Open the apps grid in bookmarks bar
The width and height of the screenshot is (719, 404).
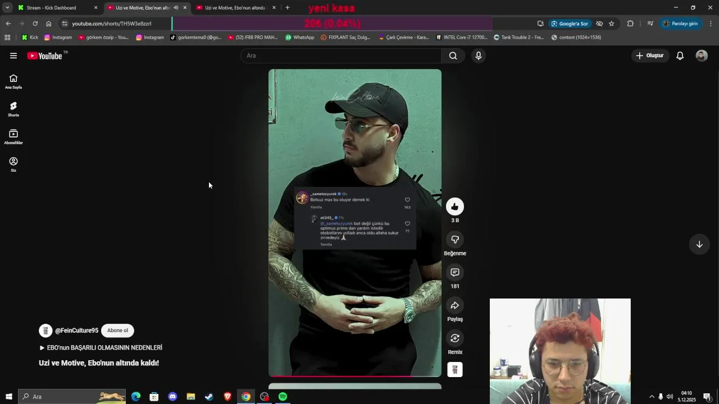(7, 38)
